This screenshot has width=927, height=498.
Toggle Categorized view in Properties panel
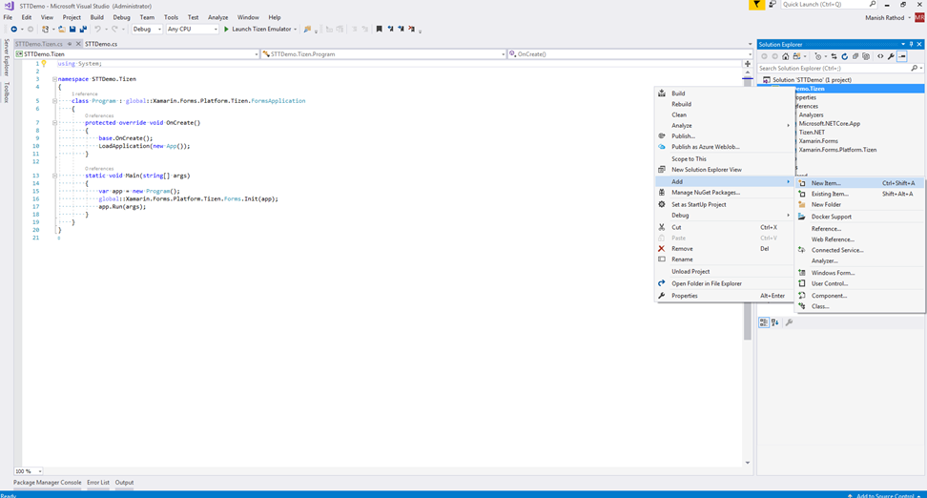coord(764,322)
